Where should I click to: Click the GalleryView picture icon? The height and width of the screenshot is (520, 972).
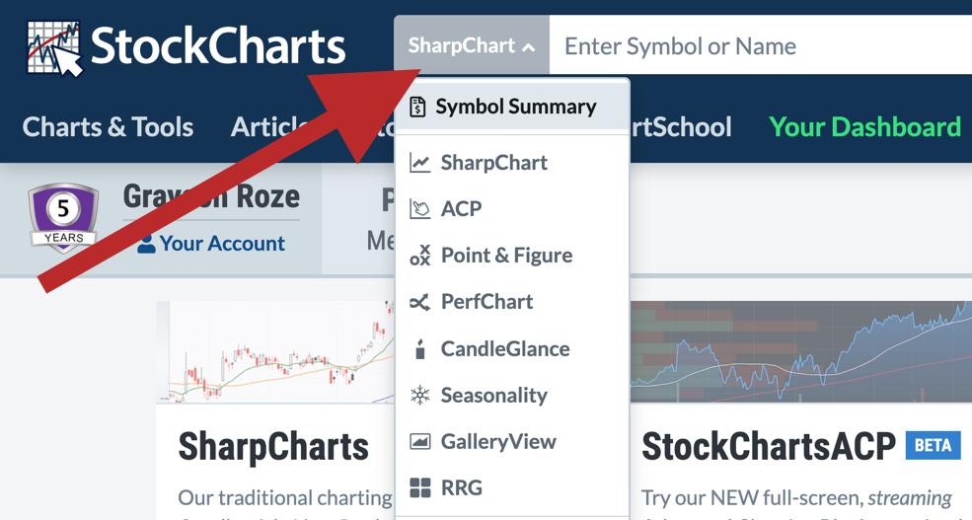[x=420, y=442]
